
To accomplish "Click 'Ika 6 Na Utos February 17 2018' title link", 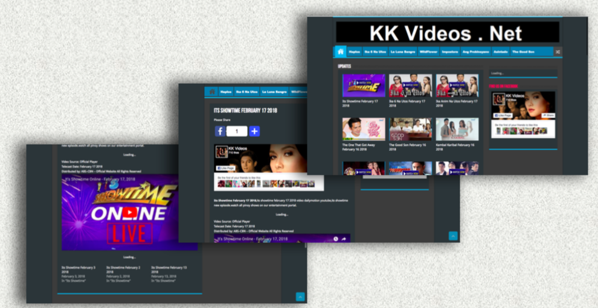I will [x=407, y=104].
